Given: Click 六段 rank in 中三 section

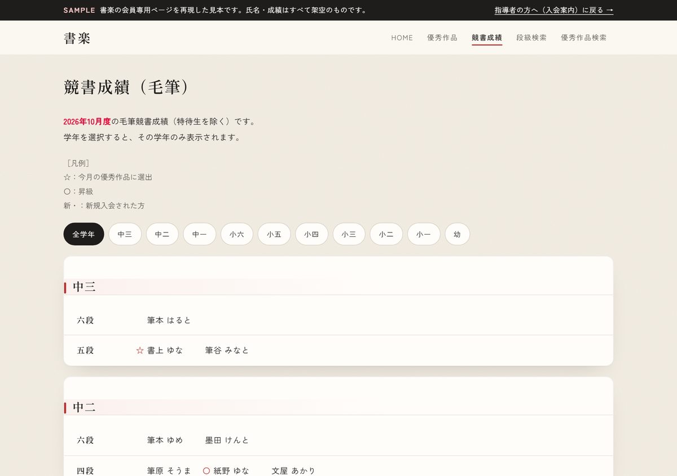Looking at the screenshot, I should pos(85,320).
